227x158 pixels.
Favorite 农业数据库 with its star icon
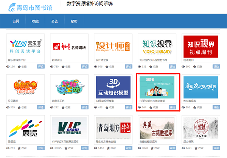pyautogui.click(x=194, y=107)
